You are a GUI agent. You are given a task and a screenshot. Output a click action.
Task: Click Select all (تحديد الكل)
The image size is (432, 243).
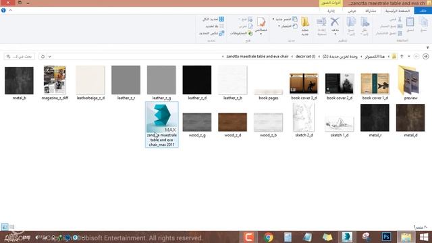[213, 20]
